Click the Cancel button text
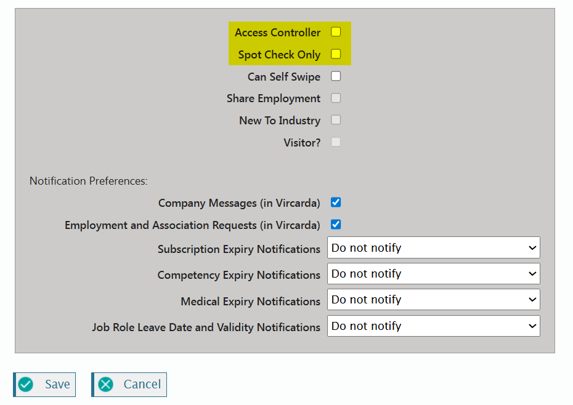 pos(142,385)
